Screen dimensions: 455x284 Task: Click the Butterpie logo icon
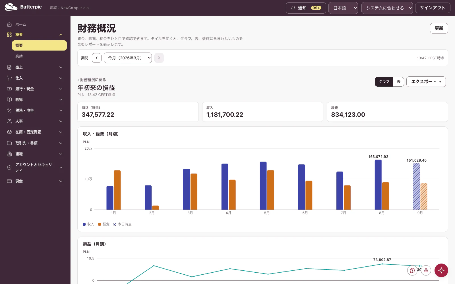[x=11, y=7]
